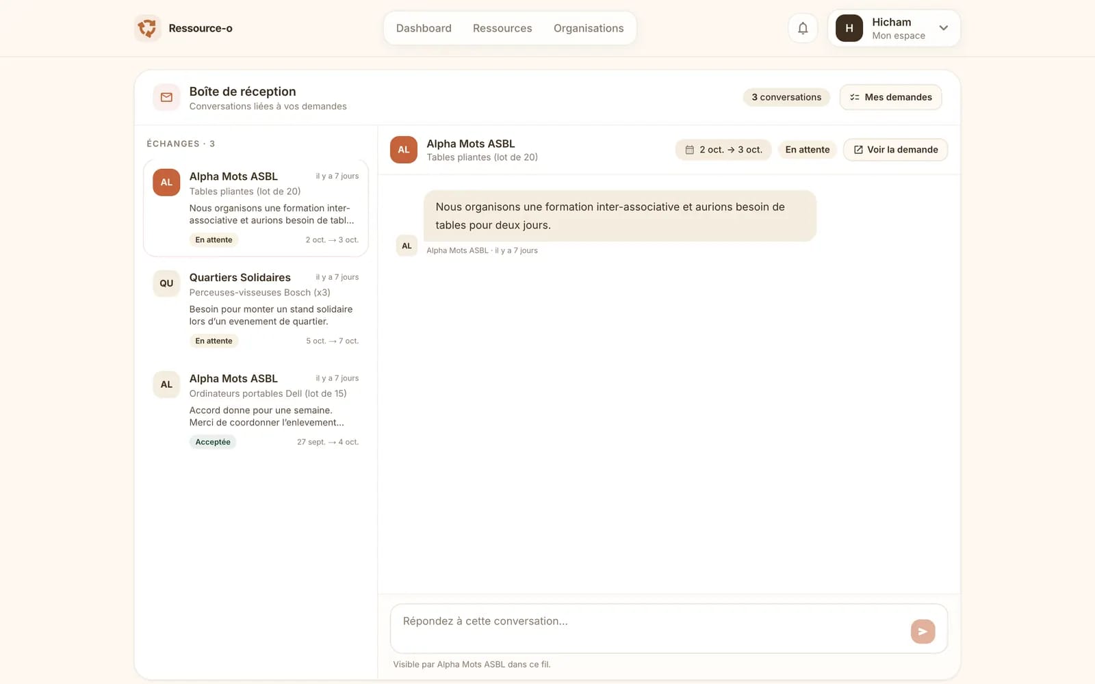The width and height of the screenshot is (1095, 684).
Task: Click the small AL avatar beside message
Action: coord(407,246)
